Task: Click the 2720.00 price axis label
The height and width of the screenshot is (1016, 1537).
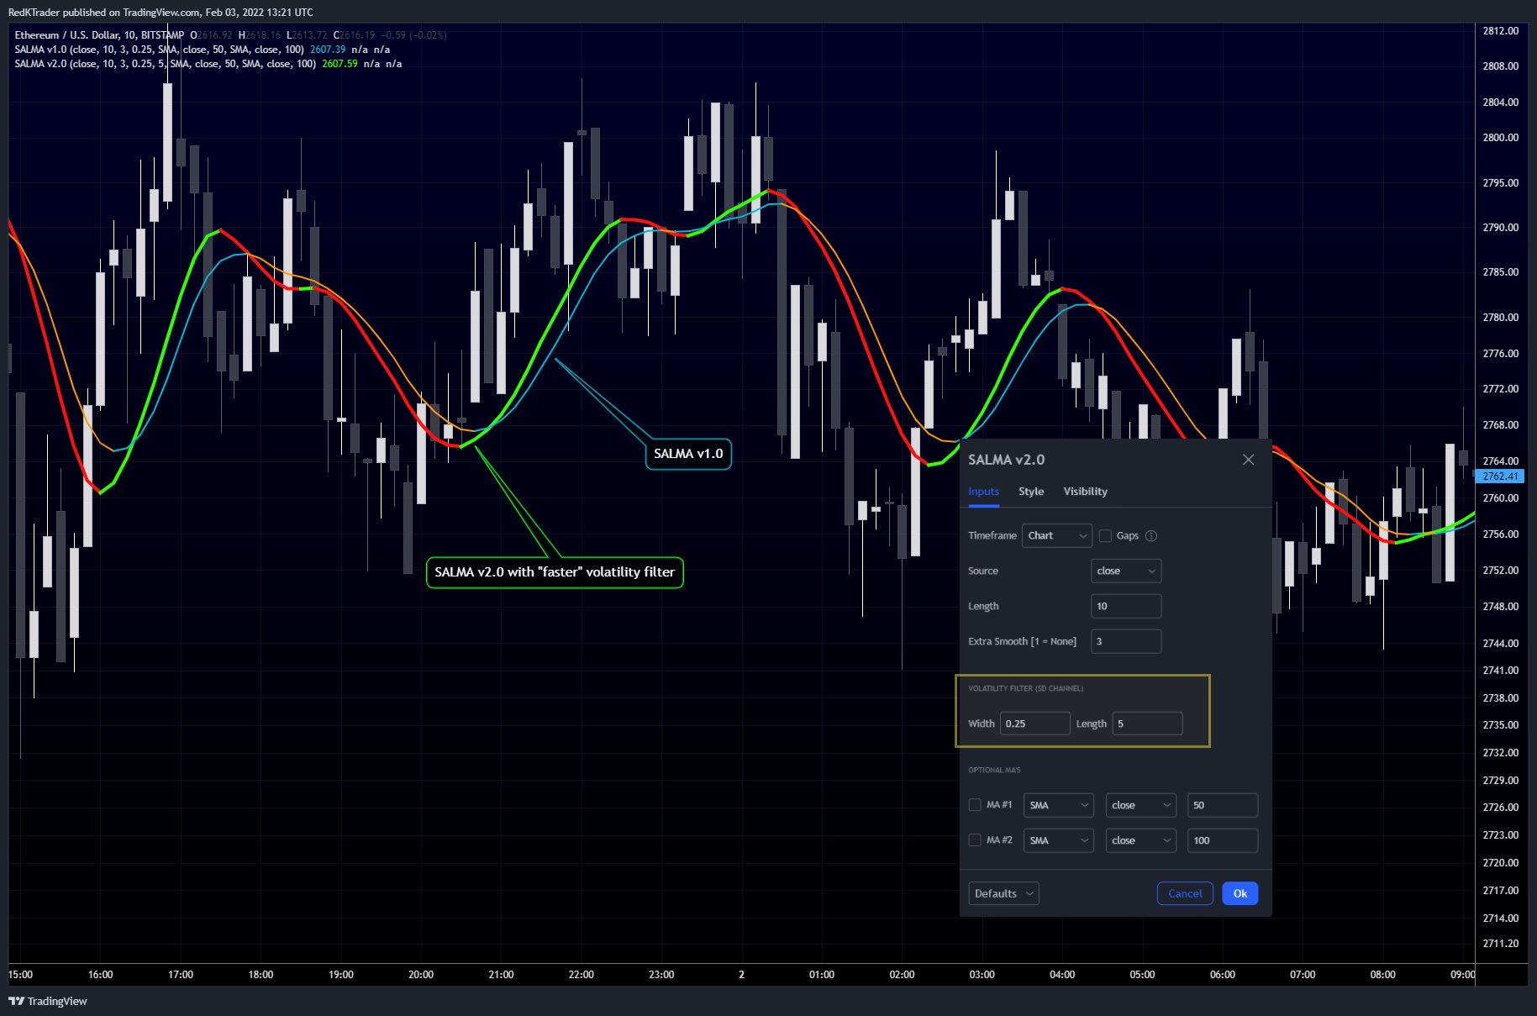Action: [1500, 863]
